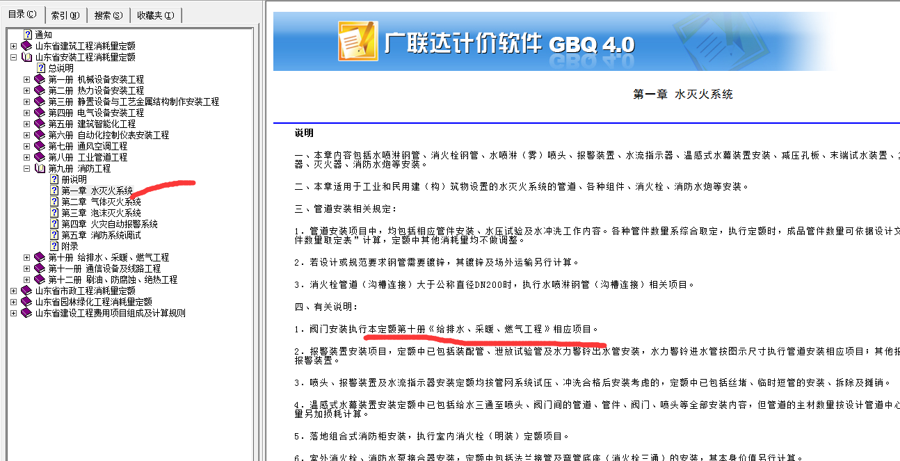The width and height of the screenshot is (900, 461).
Task: Expand the 山东省建筑工程消耗量定额 node
Action: (x=14, y=46)
